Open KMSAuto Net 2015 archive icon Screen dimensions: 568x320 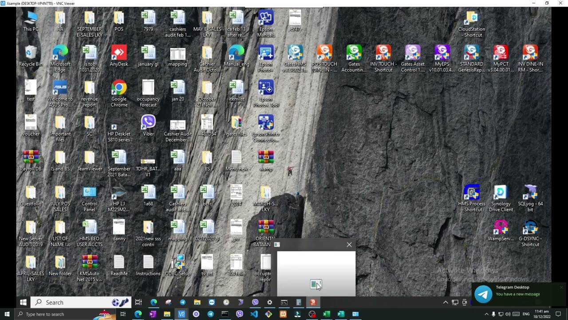[90, 268]
